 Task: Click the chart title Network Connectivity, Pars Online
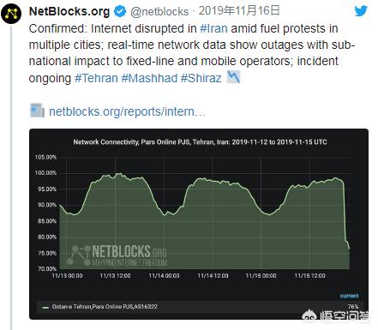click(200, 142)
